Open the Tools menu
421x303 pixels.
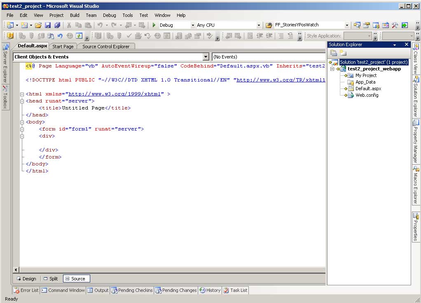coord(128,15)
